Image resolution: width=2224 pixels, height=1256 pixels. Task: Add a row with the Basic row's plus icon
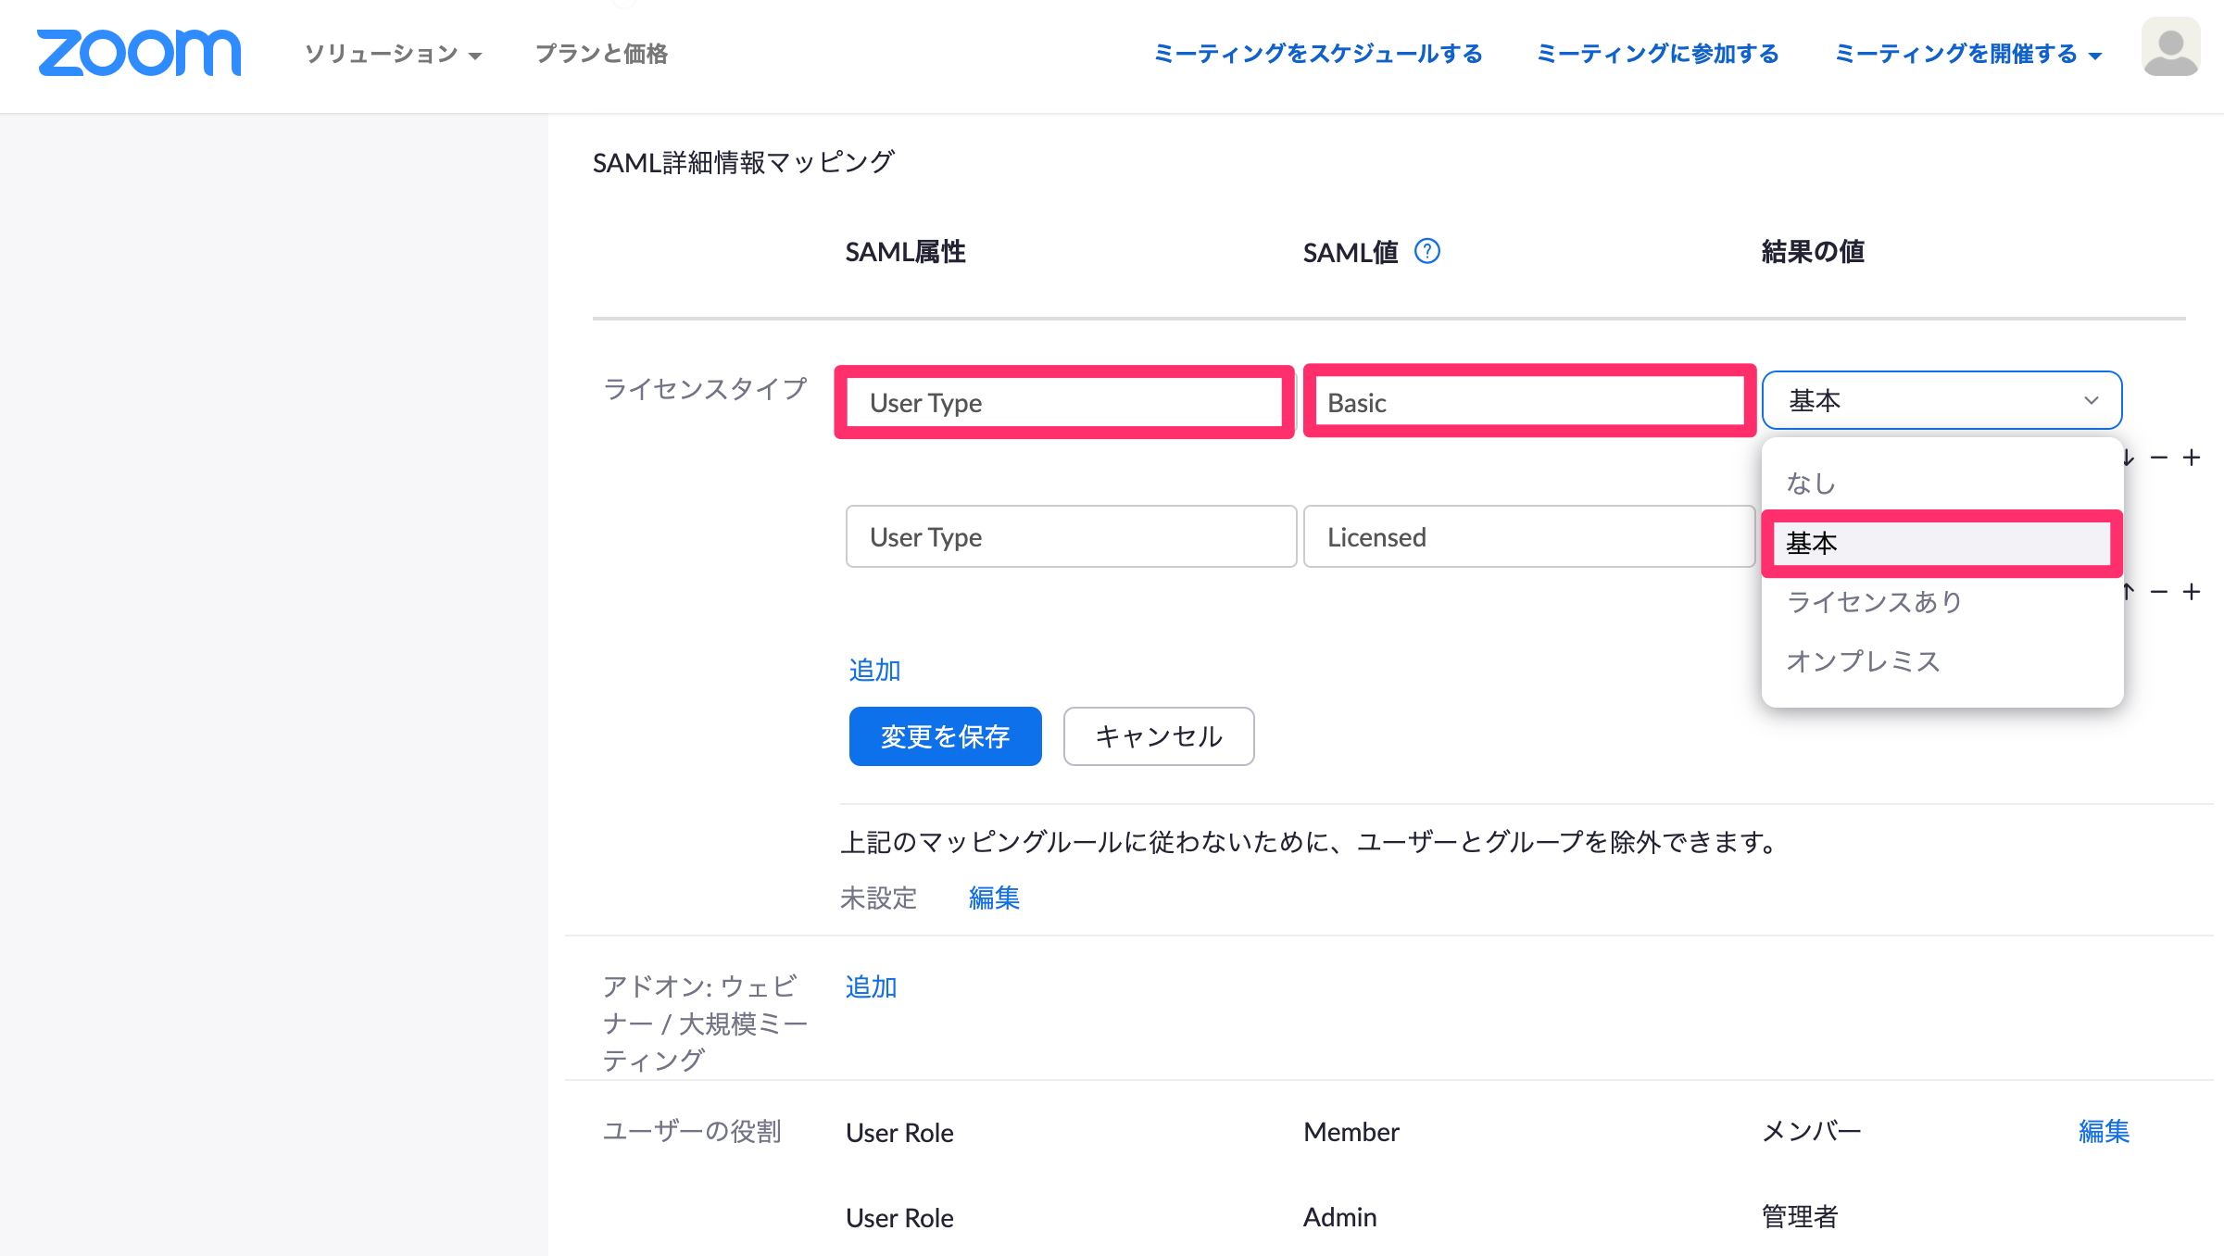click(2192, 458)
